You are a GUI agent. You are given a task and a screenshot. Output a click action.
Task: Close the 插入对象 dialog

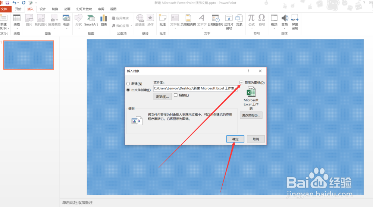coord(260,71)
